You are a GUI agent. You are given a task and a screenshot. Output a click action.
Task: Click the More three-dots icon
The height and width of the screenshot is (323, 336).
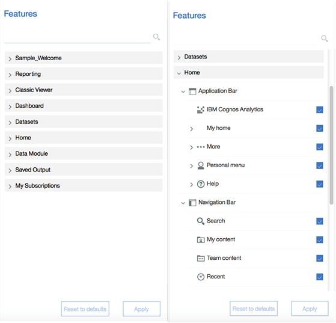click(x=201, y=147)
